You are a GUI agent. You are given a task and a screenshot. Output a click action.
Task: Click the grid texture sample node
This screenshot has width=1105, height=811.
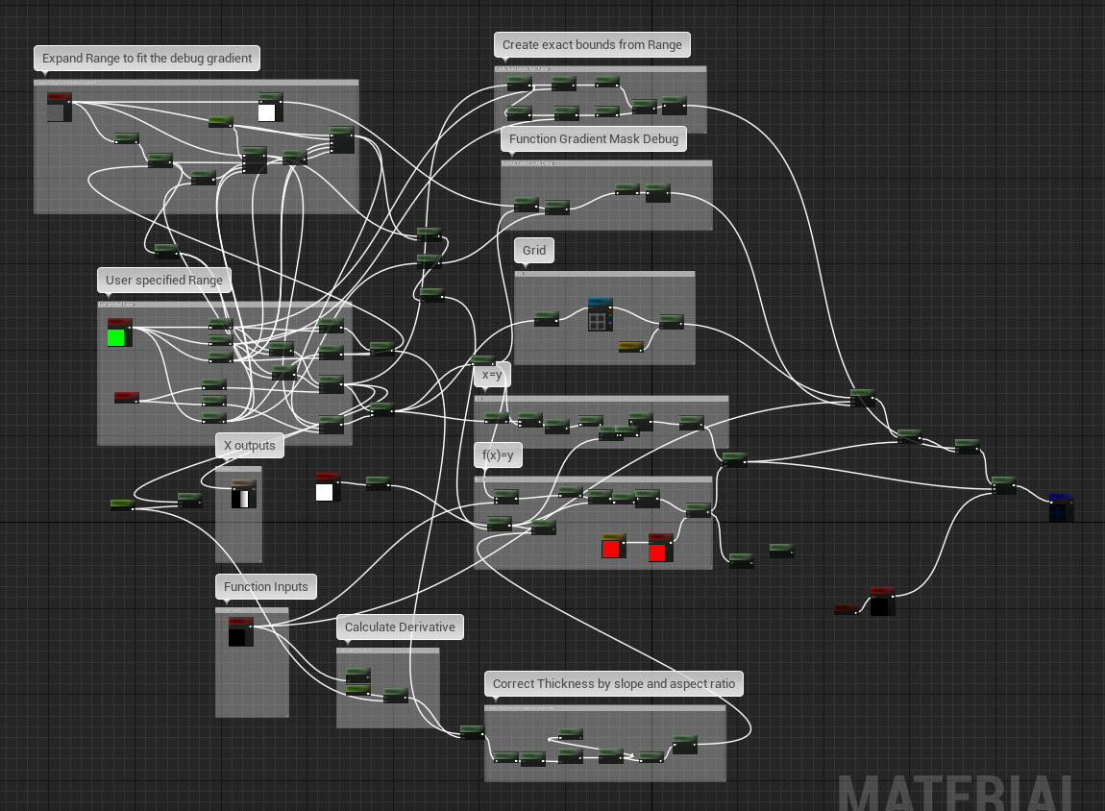(x=600, y=314)
